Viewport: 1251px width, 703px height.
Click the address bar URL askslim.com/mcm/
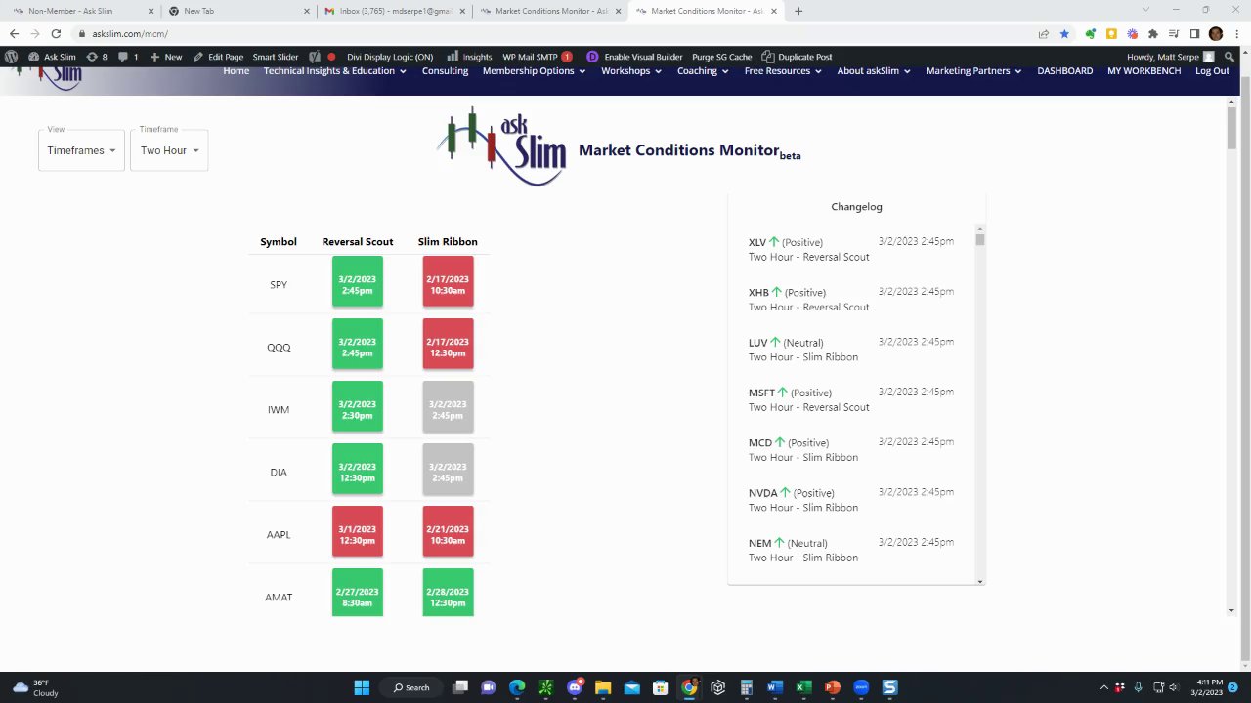point(130,34)
